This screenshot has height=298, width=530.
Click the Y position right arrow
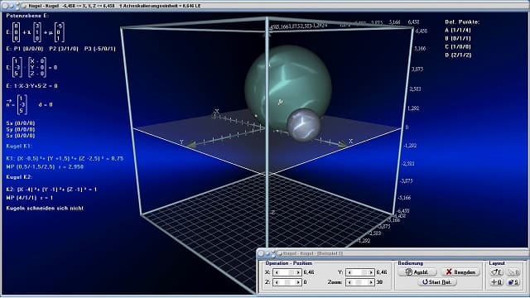371,272
